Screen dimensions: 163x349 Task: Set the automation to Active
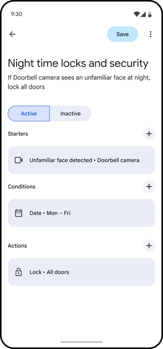pyautogui.click(x=29, y=113)
